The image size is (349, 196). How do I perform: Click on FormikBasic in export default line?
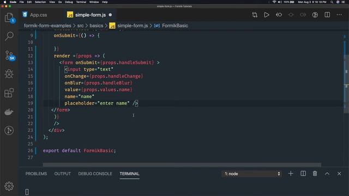(x=98, y=150)
